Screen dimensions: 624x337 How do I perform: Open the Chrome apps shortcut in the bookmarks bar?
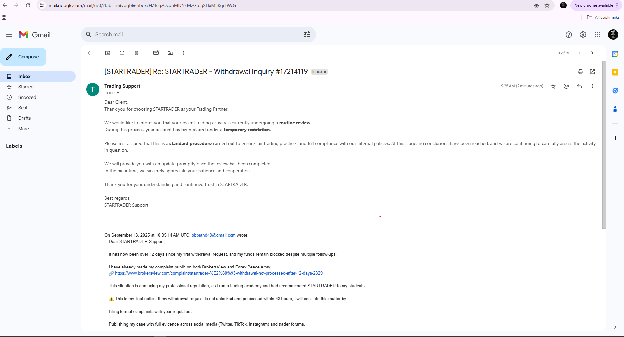click(x=4, y=17)
